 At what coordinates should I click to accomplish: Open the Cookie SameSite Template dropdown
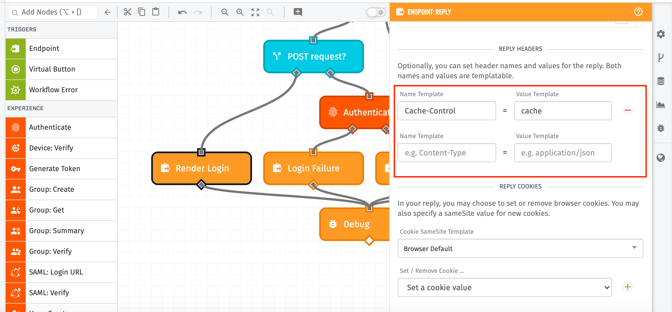coord(520,248)
